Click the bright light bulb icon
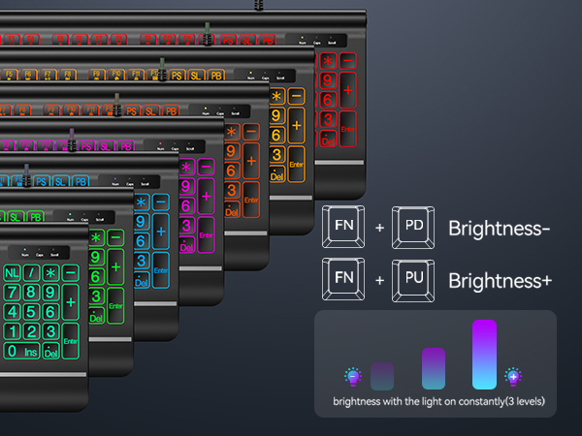Viewport: 582px width, 436px height. click(x=512, y=376)
